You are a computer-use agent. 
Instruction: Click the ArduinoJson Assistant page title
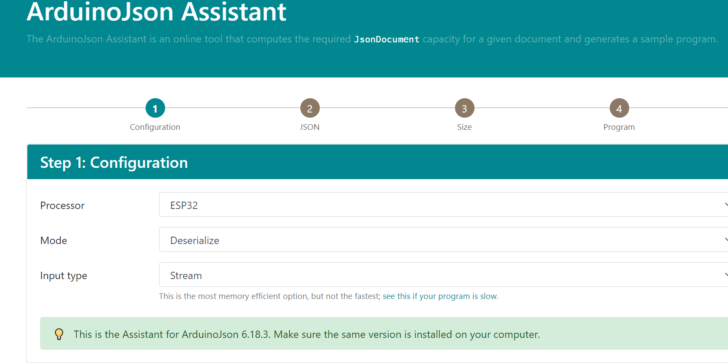(x=156, y=12)
